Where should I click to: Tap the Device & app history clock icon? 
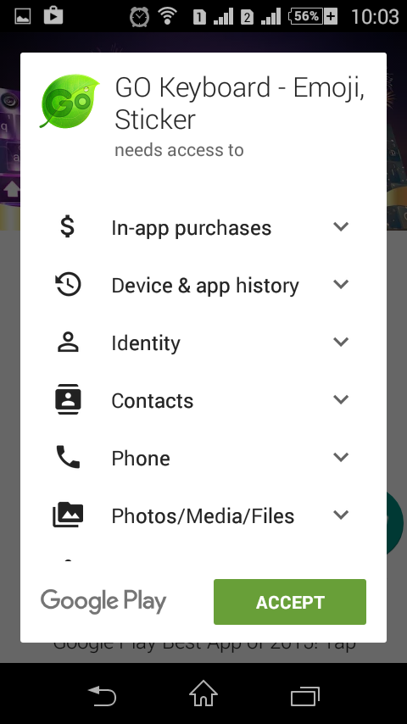(69, 284)
